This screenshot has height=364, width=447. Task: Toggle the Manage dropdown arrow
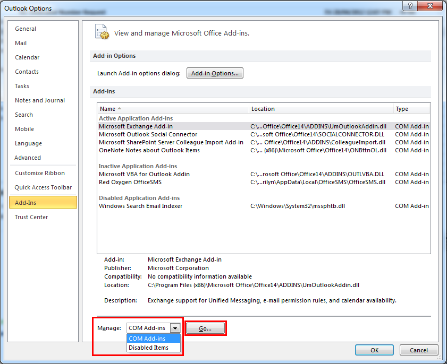pyautogui.click(x=175, y=328)
